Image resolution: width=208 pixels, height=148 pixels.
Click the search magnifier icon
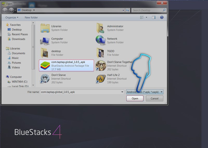coord(164,10)
